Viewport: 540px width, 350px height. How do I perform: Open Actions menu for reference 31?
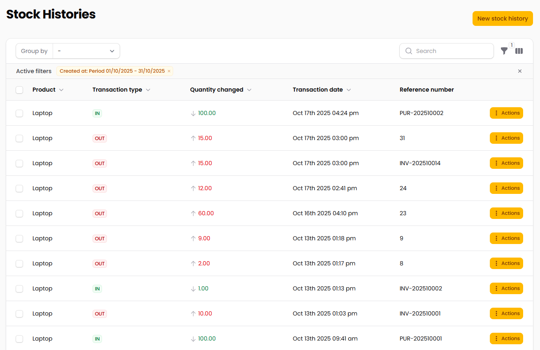point(506,138)
